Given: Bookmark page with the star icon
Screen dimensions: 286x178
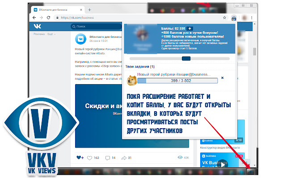Looking at the screenshot, I should pyautogui.click(x=224, y=18).
